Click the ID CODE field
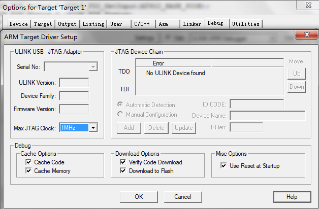Image resolution: width=319 pixels, height=209 pixels. (x=257, y=104)
